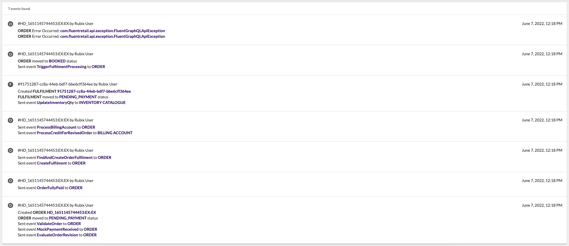Open the TriggerFulfilmentProcessing event link

click(62, 67)
